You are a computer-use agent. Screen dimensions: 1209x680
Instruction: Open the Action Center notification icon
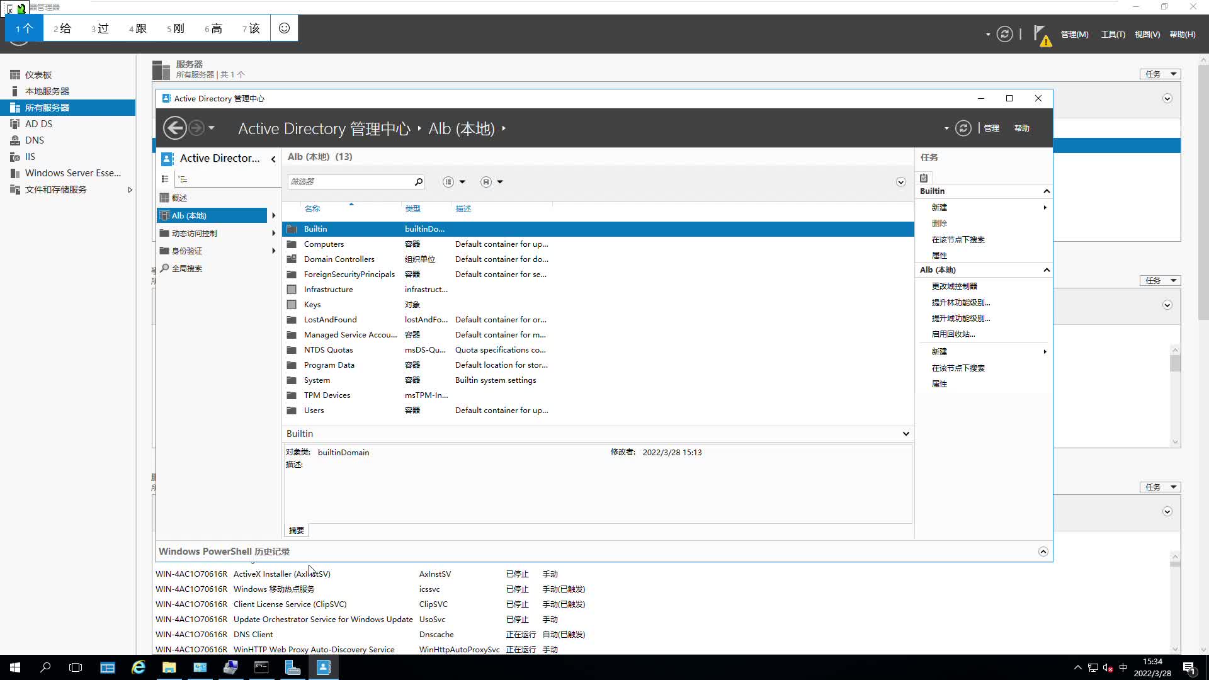(x=1189, y=668)
